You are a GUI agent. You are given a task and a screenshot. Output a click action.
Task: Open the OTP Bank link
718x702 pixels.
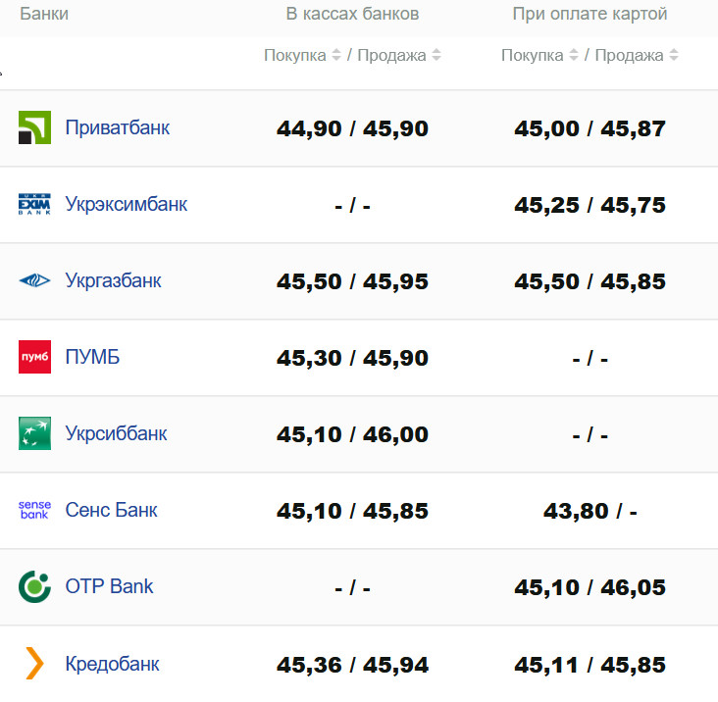(109, 586)
